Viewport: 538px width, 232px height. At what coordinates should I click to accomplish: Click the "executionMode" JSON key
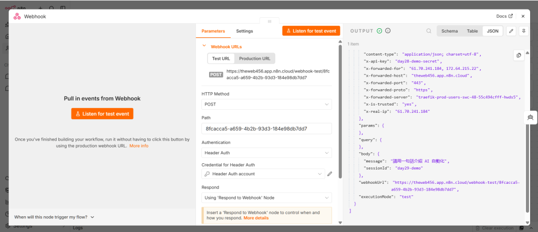click(x=376, y=197)
